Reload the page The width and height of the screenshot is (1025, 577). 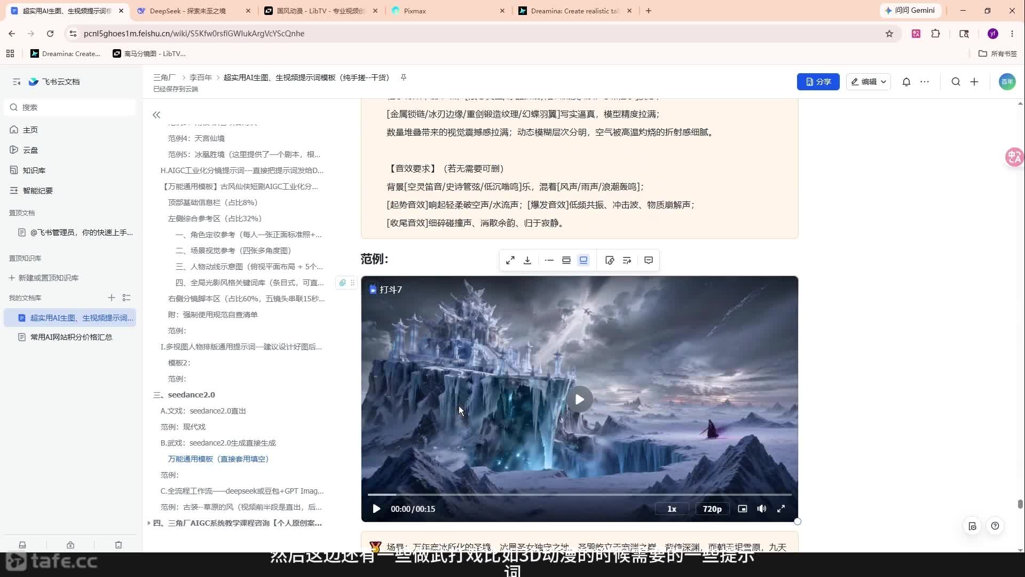50,34
